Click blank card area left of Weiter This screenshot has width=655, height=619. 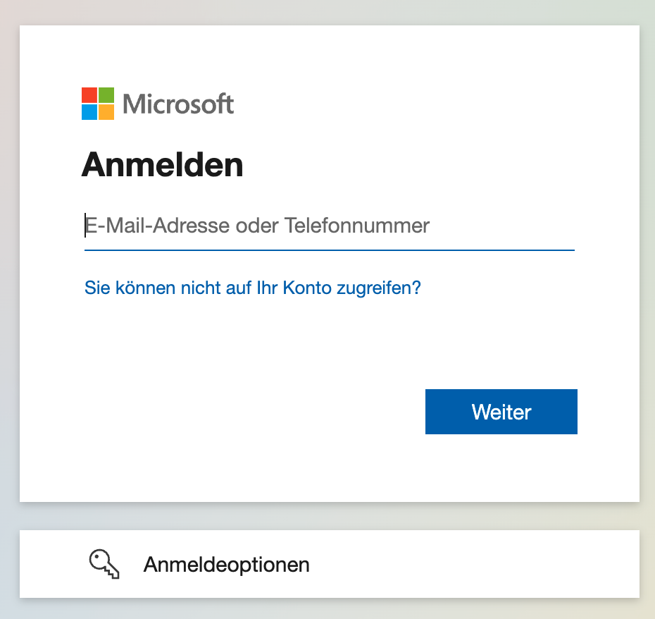point(251,412)
